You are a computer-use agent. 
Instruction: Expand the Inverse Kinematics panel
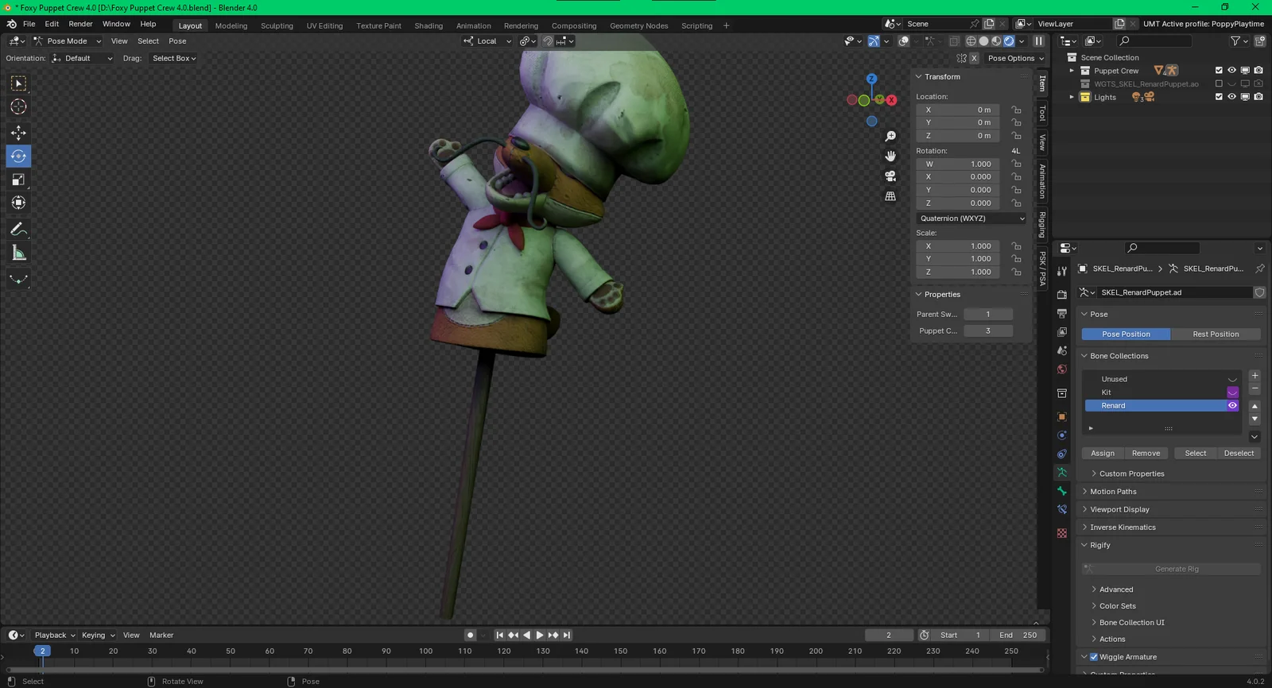click(1123, 528)
